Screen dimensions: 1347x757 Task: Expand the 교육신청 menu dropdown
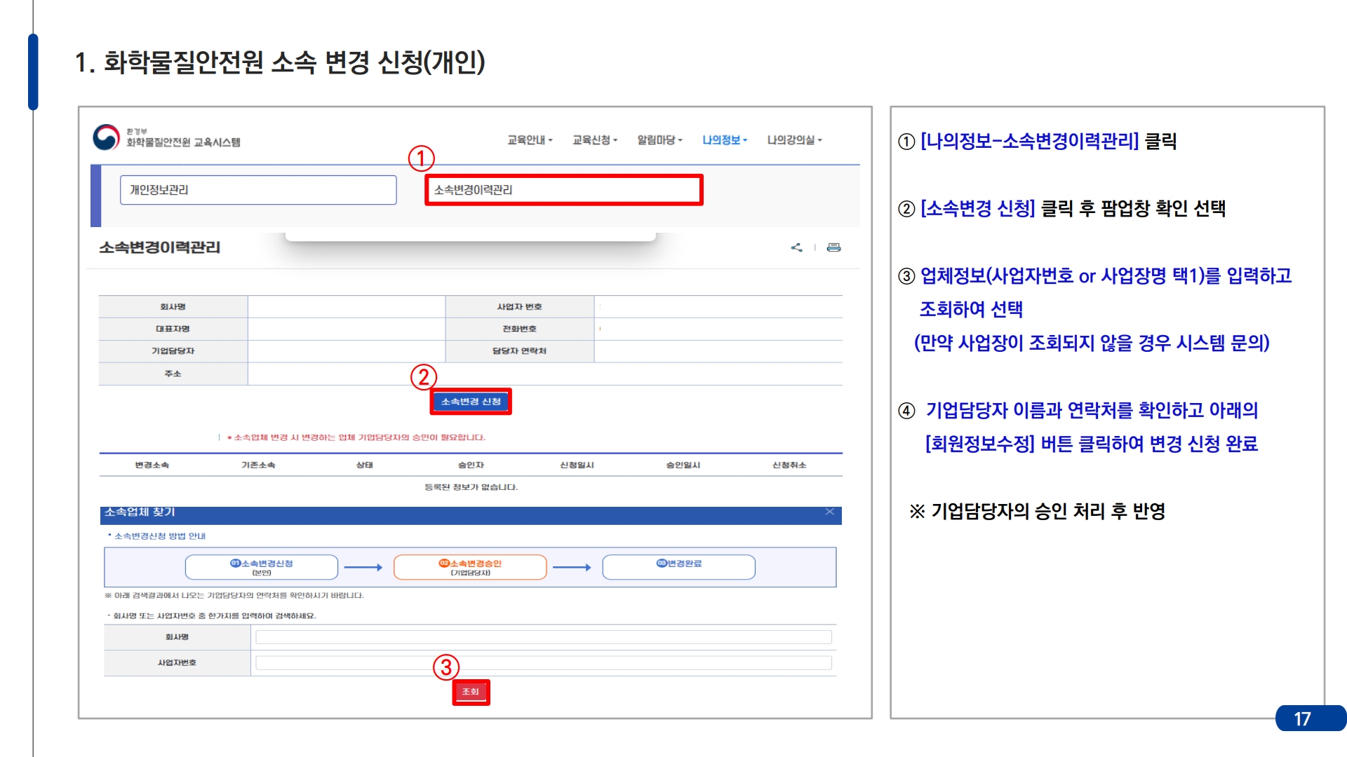[x=595, y=140]
